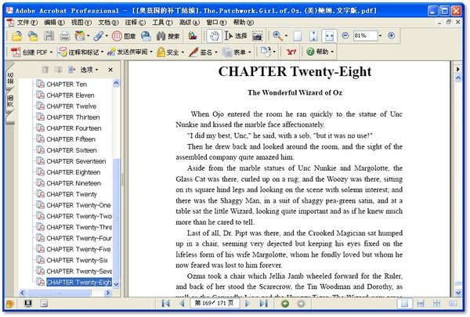The width and height of the screenshot is (470, 317).
Task: Select Continuous Facing layout in status bar
Action: click(x=437, y=304)
